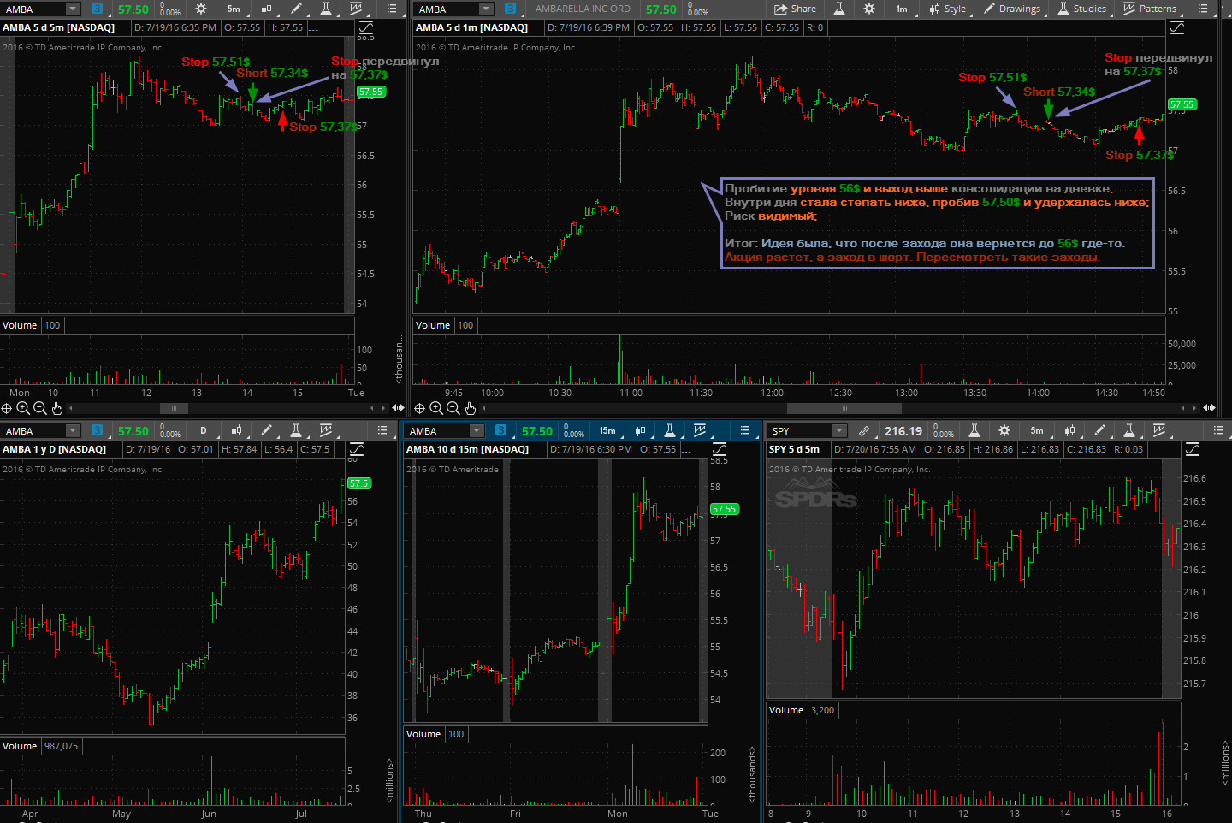Image resolution: width=1232 pixels, height=823 pixels.
Task: Click chain link icon in SPY chart
Action: pos(864,431)
